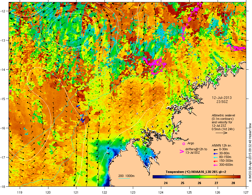The height and width of the screenshot is (195, 252).
Task: Click the date label 12-Jul-2013
Action: 222,98
